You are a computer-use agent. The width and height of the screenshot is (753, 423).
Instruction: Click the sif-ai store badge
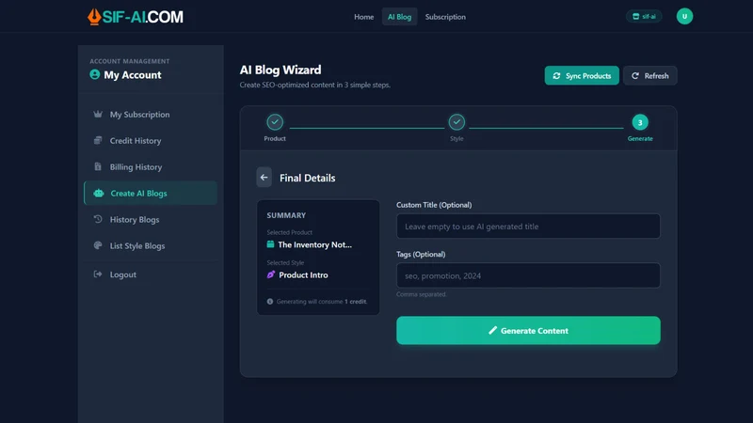(x=644, y=16)
